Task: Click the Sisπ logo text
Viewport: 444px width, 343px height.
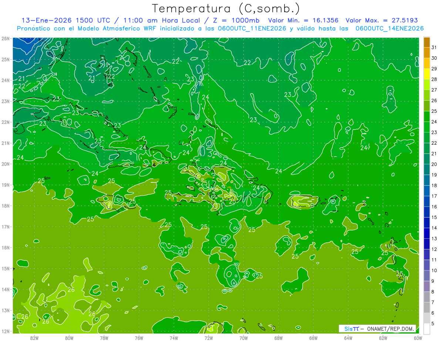Action: (351, 329)
